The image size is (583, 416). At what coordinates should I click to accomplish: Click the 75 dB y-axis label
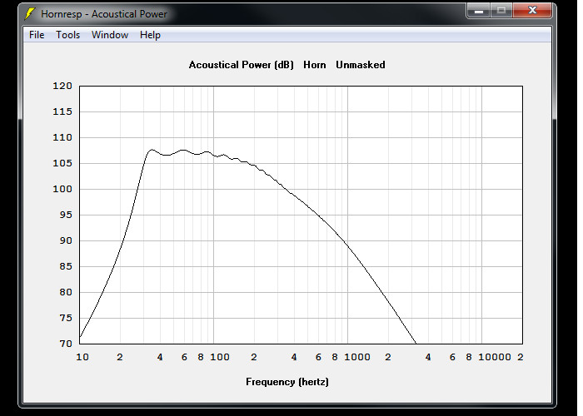coord(66,318)
